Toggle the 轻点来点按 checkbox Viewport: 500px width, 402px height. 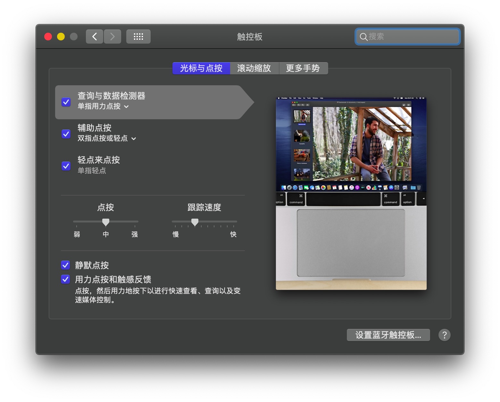point(66,166)
